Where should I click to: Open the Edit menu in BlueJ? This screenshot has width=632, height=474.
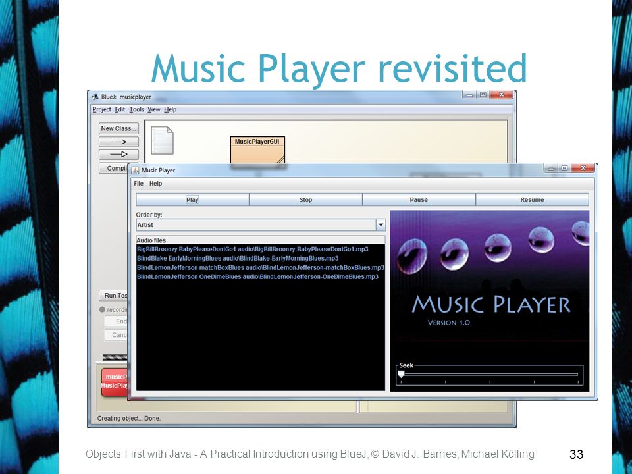tap(120, 109)
